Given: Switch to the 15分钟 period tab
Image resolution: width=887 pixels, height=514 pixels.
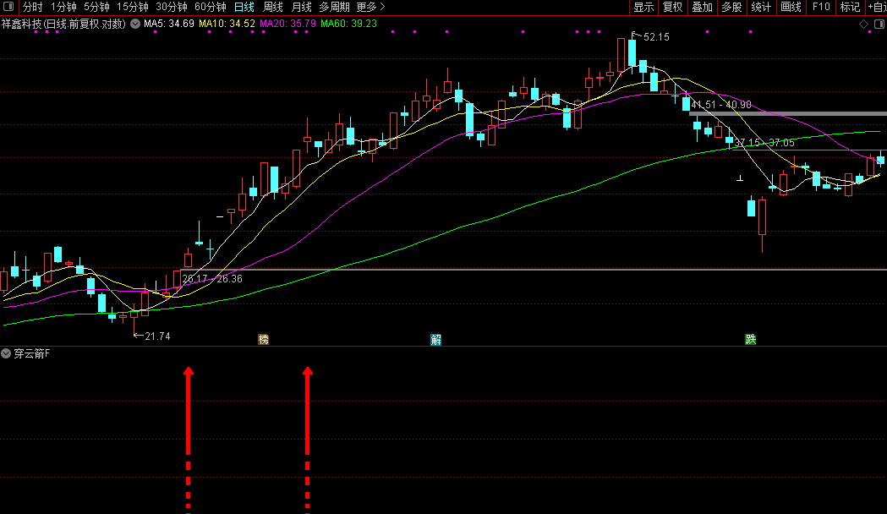Looking at the screenshot, I should point(133,7).
